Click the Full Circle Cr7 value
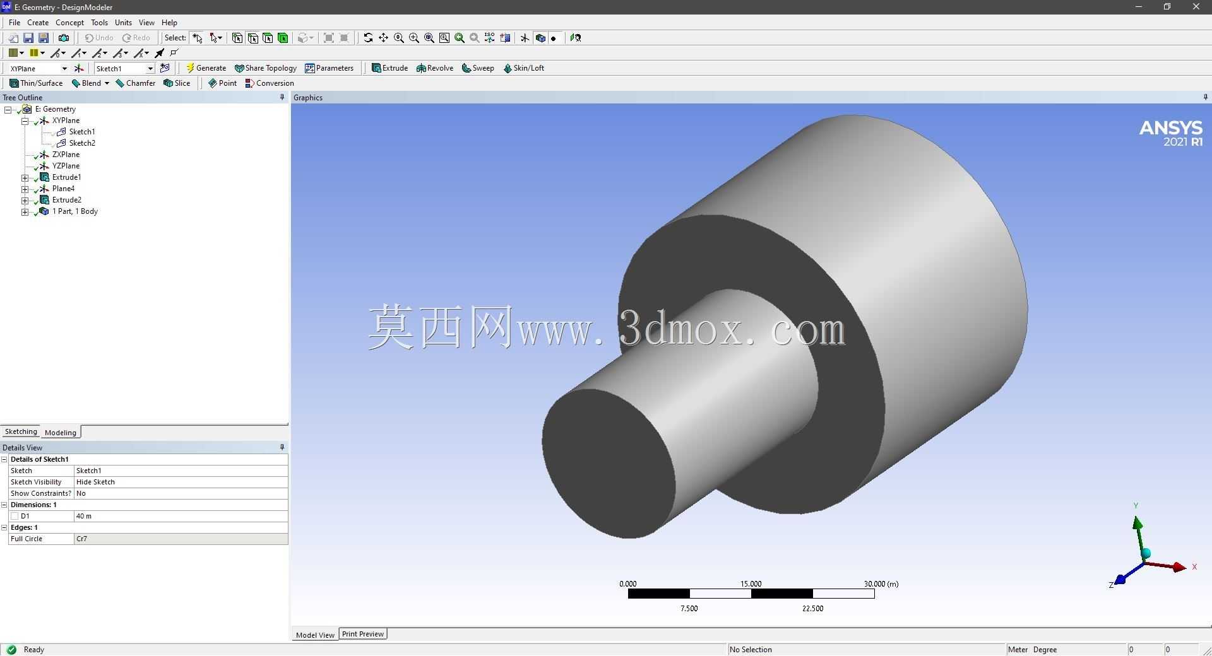This screenshot has height=656, width=1212. (181, 539)
